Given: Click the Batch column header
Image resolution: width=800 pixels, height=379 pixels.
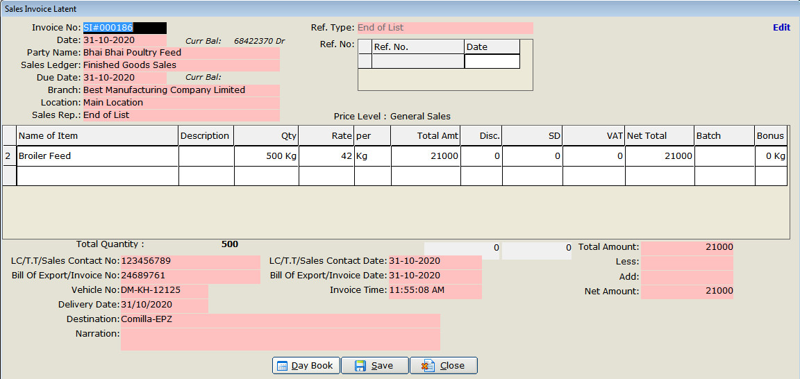Looking at the screenshot, I should coord(724,135).
